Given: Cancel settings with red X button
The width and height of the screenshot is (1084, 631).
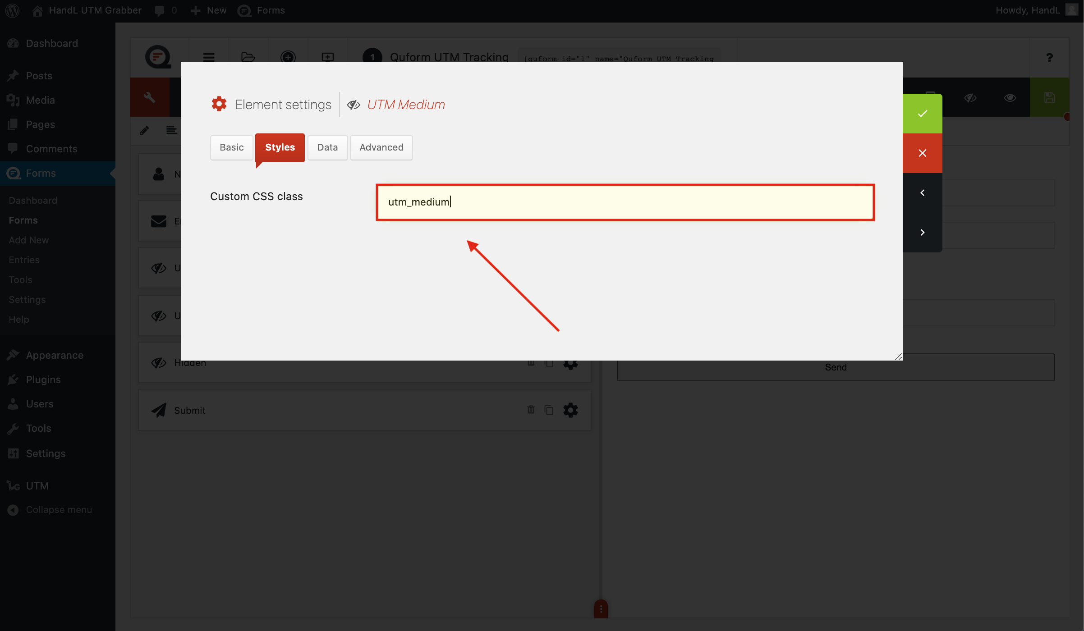Looking at the screenshot, I should 923,153.
